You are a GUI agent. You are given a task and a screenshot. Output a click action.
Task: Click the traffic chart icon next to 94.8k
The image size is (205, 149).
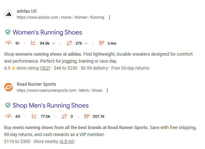[33, 43]
